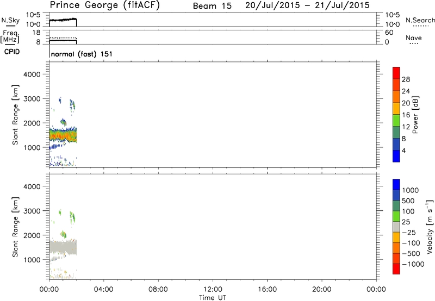435x301 pixels.
Task: Click the "Slant Range [km]" label of power panel
Action: tap(15, 115)
